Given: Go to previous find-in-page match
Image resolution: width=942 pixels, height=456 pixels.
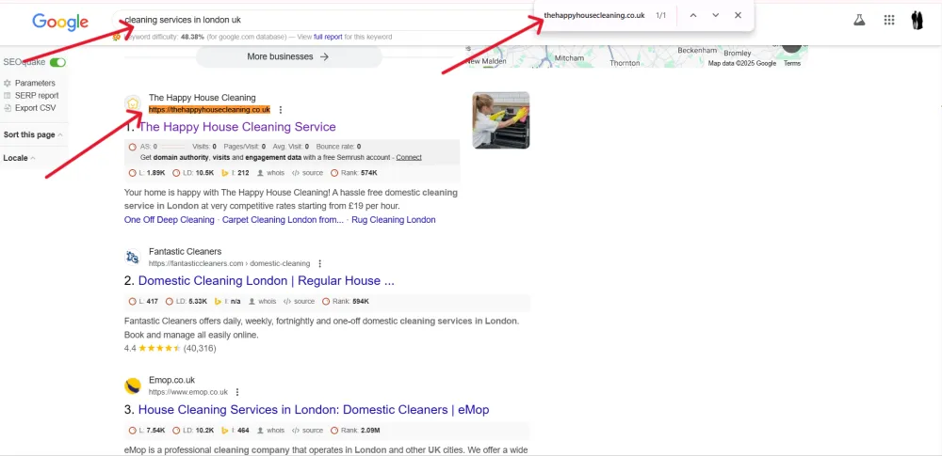Looking at the screenshot, I should (692, 16).
